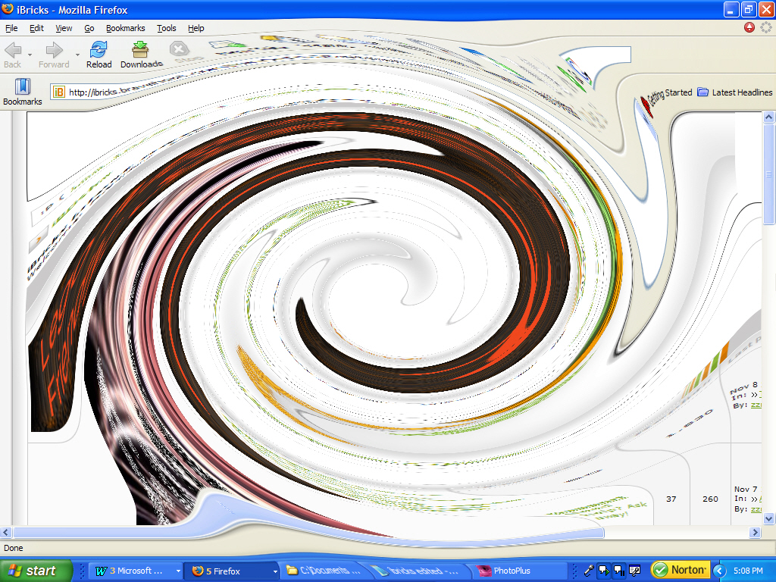This screenshot has width=776, height=582.
Task: Click the loading throbber icon
Action: click(766, 28)
